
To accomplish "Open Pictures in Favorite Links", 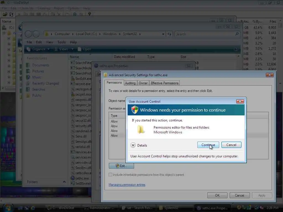I will (x=38, y=71).
